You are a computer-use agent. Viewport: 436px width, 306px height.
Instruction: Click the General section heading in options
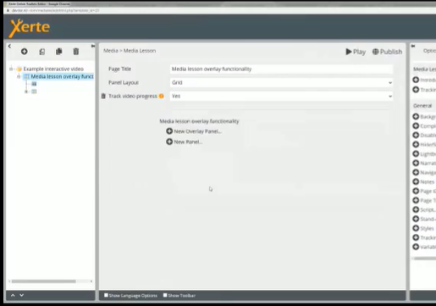pos(422,106)
